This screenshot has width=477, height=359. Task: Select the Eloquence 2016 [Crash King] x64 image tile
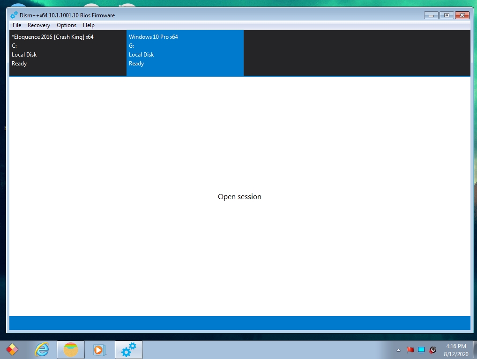click(x=68, y=52)
